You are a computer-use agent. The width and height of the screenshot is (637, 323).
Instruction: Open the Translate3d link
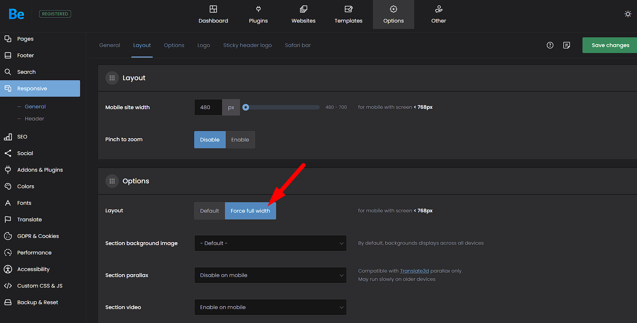tap(414, 271)
